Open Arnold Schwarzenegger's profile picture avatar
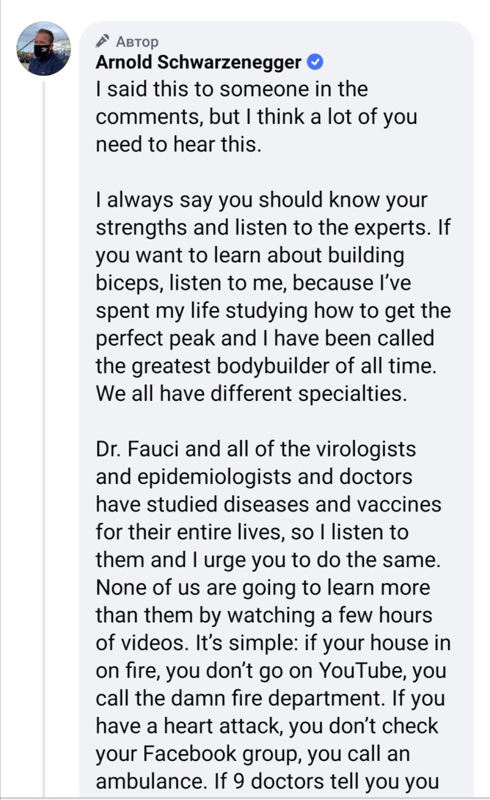 coord(43,49)
